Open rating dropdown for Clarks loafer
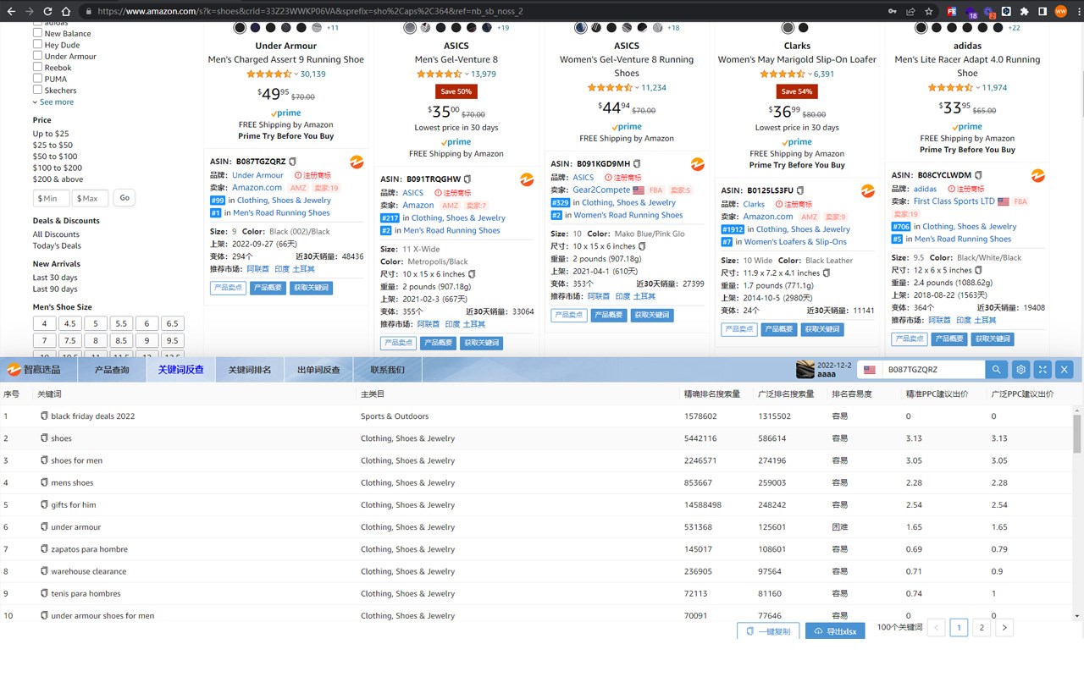 (810, 74)
